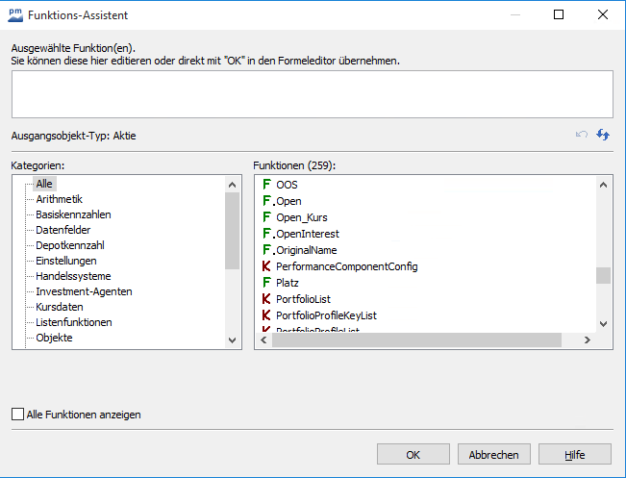Click the F icon next to Platz

267,283
